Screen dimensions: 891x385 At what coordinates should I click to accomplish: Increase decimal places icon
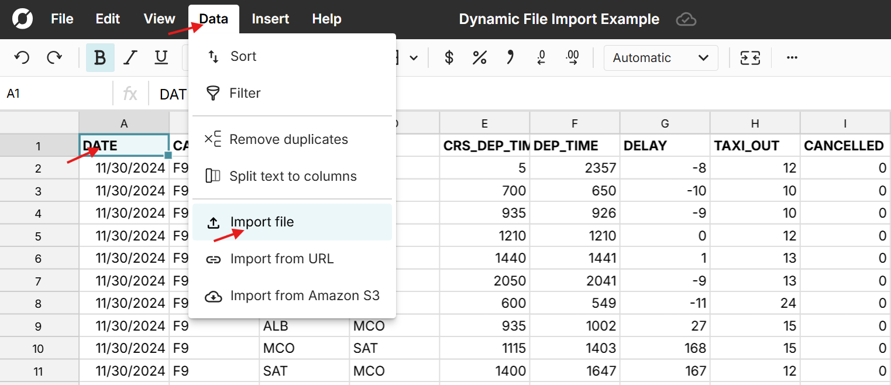point(572,57)
